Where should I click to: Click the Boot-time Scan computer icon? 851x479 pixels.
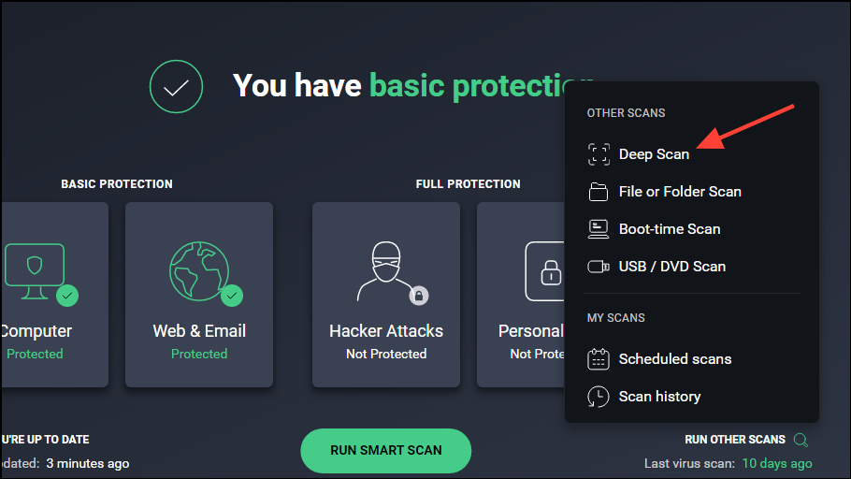pyautogui.click(x=599, y=228)
